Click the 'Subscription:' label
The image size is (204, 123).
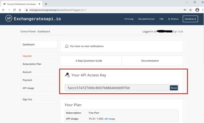[74, 113]
